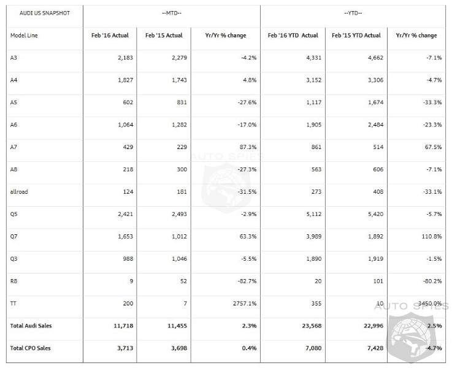The height and width of the screenshot is (368, 452).
Task: Click the "Model Line" column header
Action: coord(24,36)
